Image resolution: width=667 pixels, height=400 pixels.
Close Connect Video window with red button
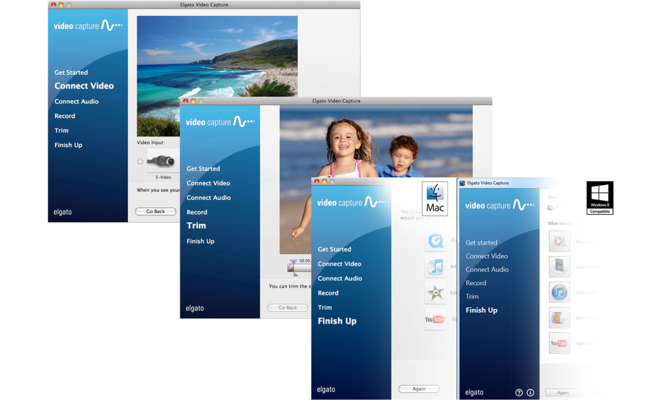53,5
